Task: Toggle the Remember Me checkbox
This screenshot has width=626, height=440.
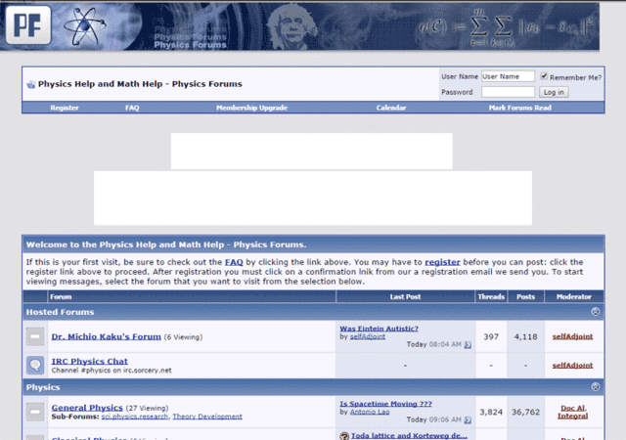Action: point(544,76)
